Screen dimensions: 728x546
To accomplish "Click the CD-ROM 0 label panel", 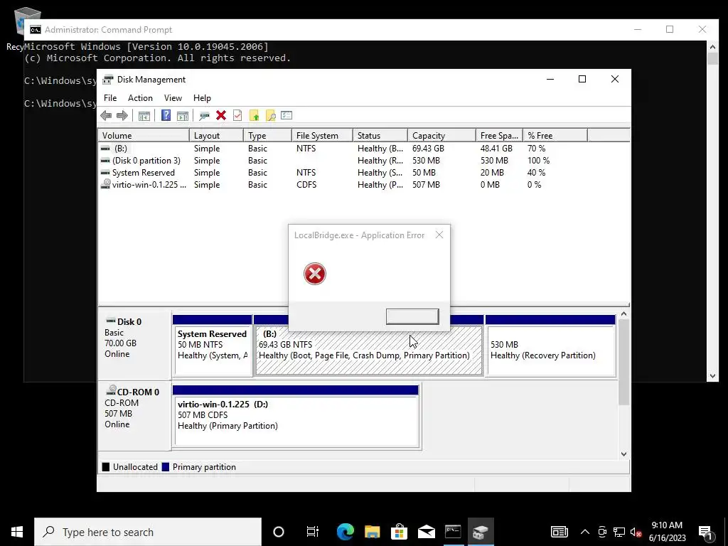I will tap(134, 415).
